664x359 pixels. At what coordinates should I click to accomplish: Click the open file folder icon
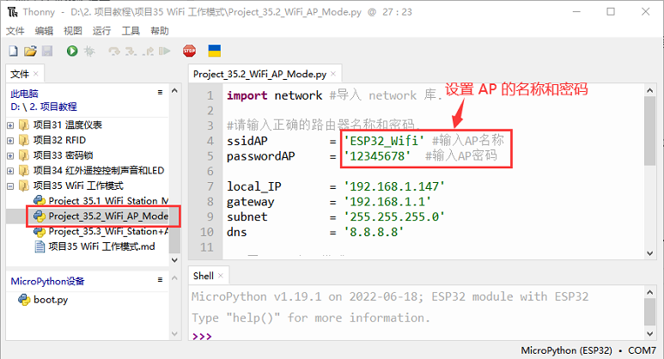(x=30, y=52)
